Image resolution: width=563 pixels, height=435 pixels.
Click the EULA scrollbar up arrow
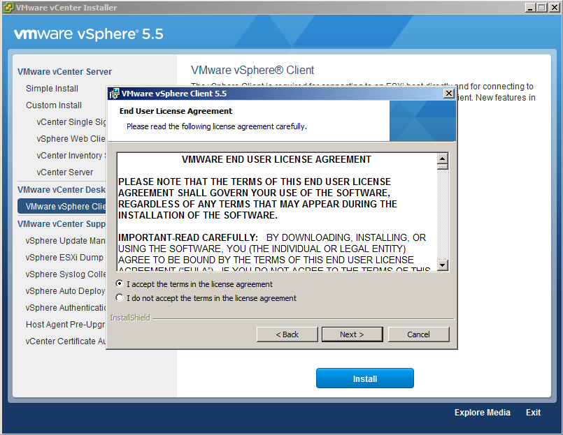click(x=443, y=158)
